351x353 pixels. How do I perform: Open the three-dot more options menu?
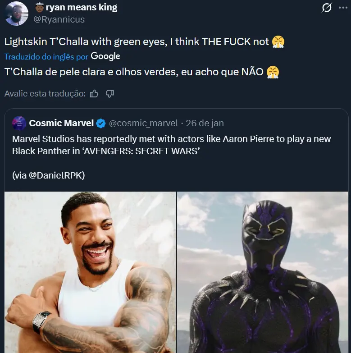click(342, 8)
